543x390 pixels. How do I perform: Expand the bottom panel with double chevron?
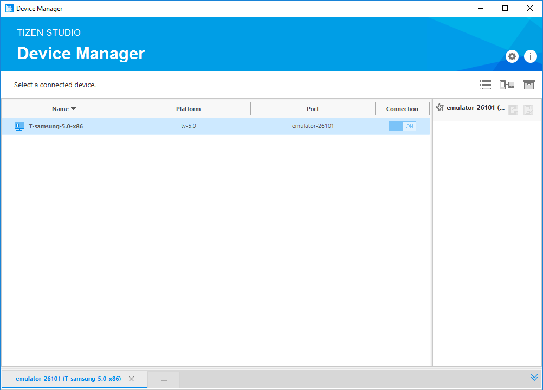coord(534,378)
